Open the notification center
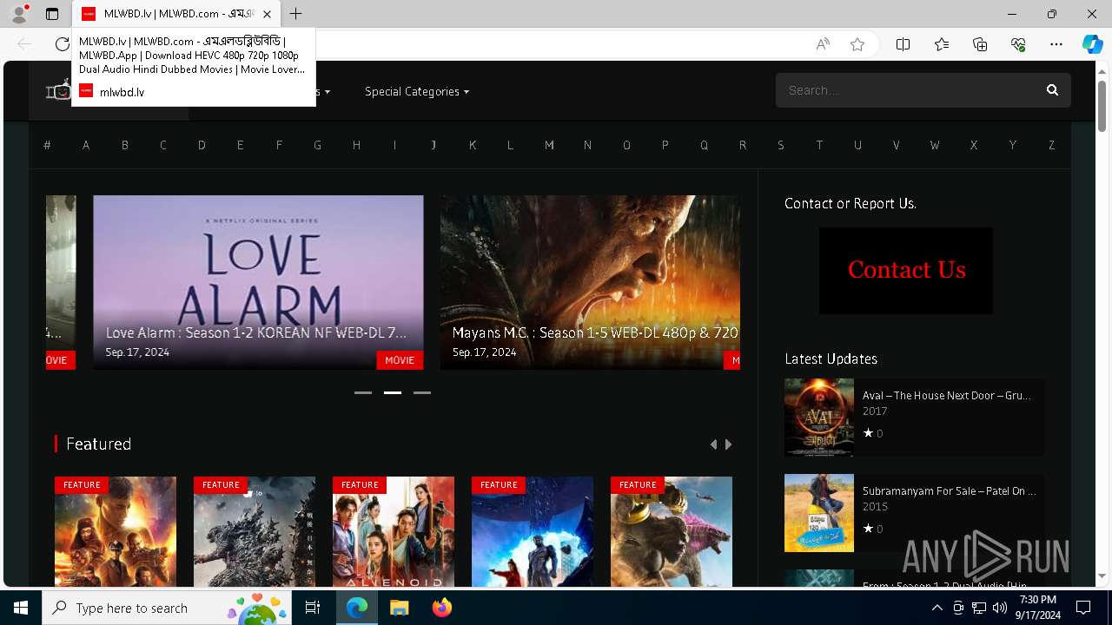The height and width of the screenshot is (625, 1112). (1083, 608)
